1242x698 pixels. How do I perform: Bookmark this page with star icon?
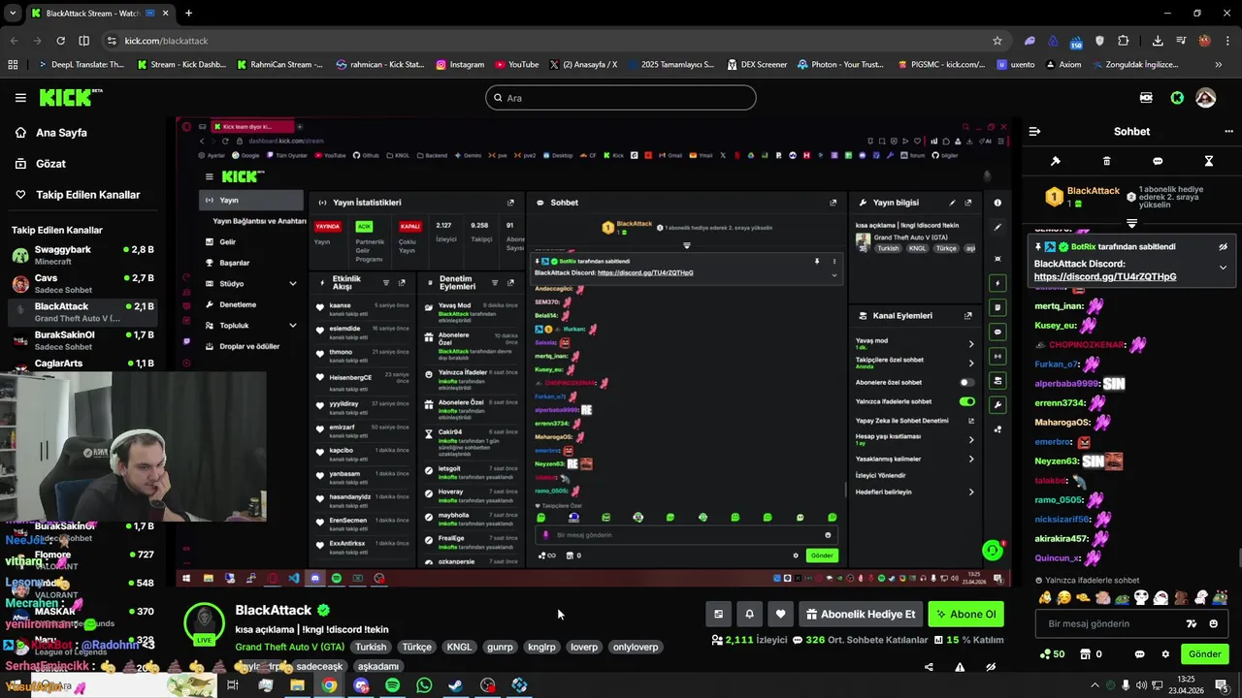(997, 41)
